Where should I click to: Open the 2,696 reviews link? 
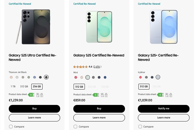(x=97, y=67)
